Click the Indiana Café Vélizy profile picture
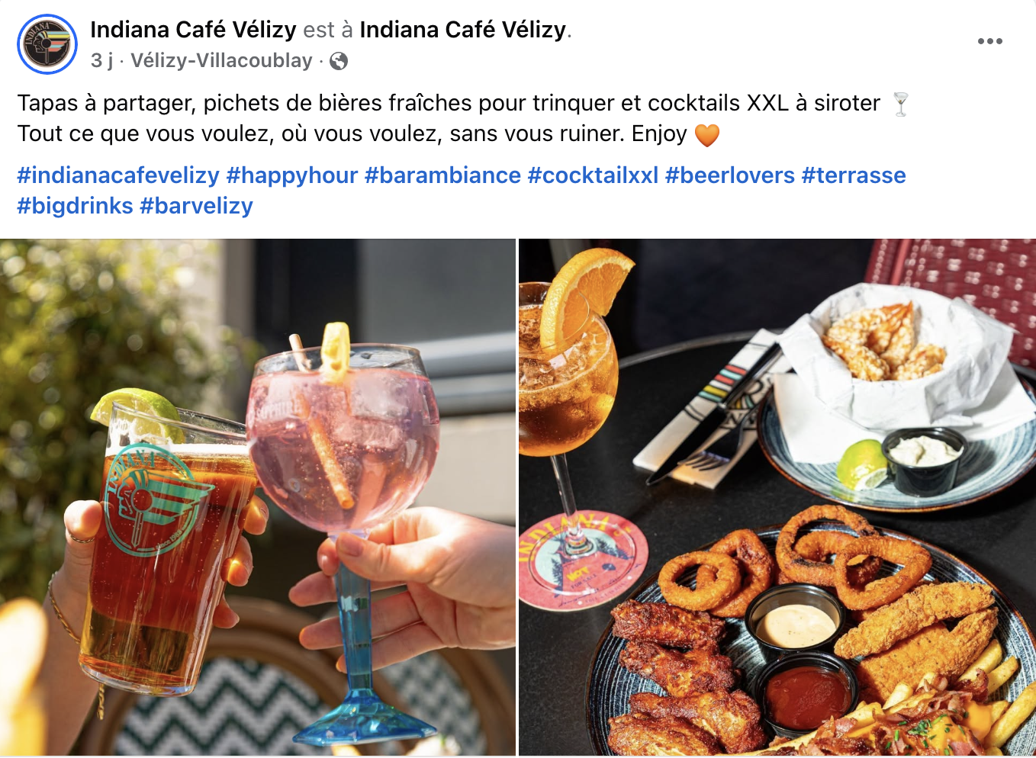The image size is (1036, 758). (x=47, y=43)
